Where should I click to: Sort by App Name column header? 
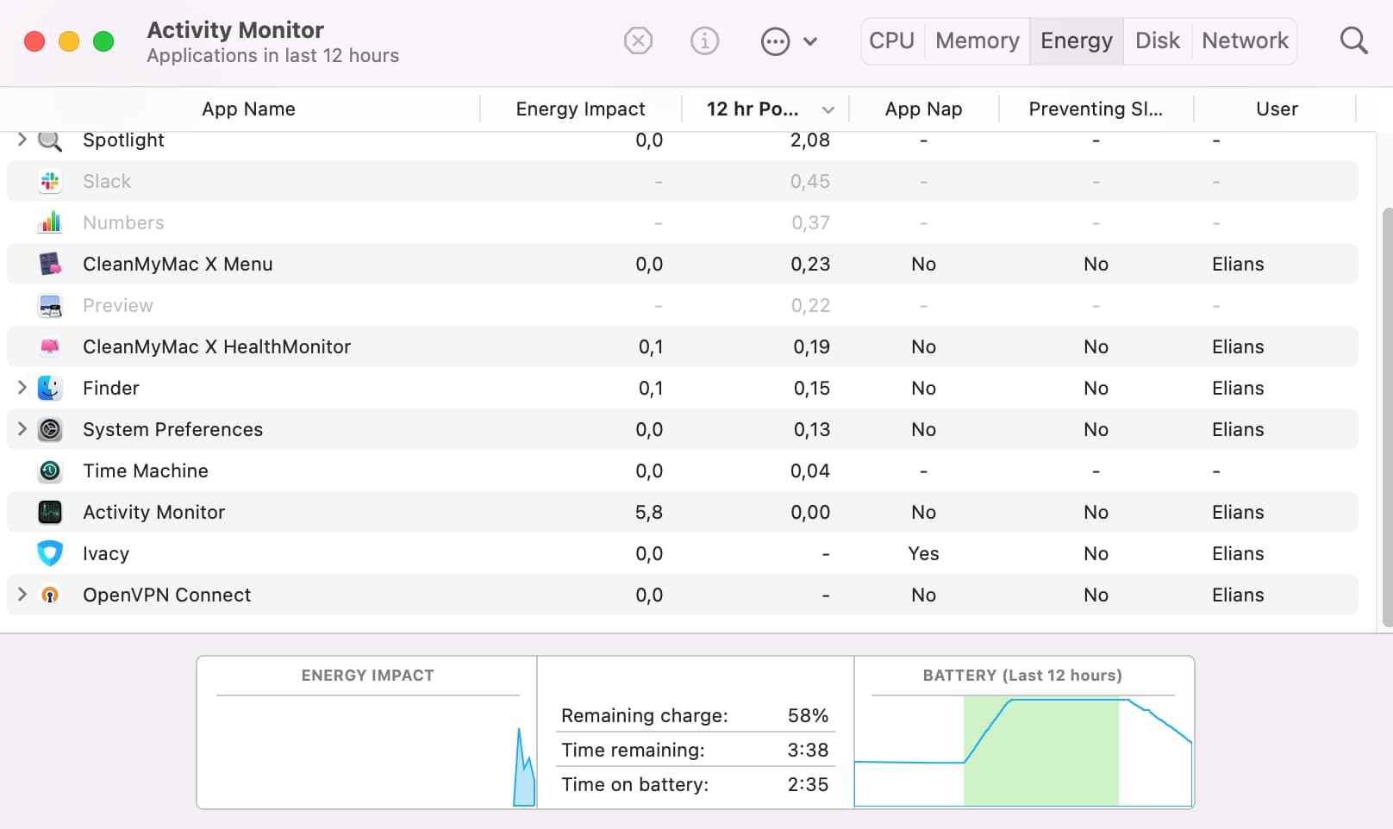(248, 109)
